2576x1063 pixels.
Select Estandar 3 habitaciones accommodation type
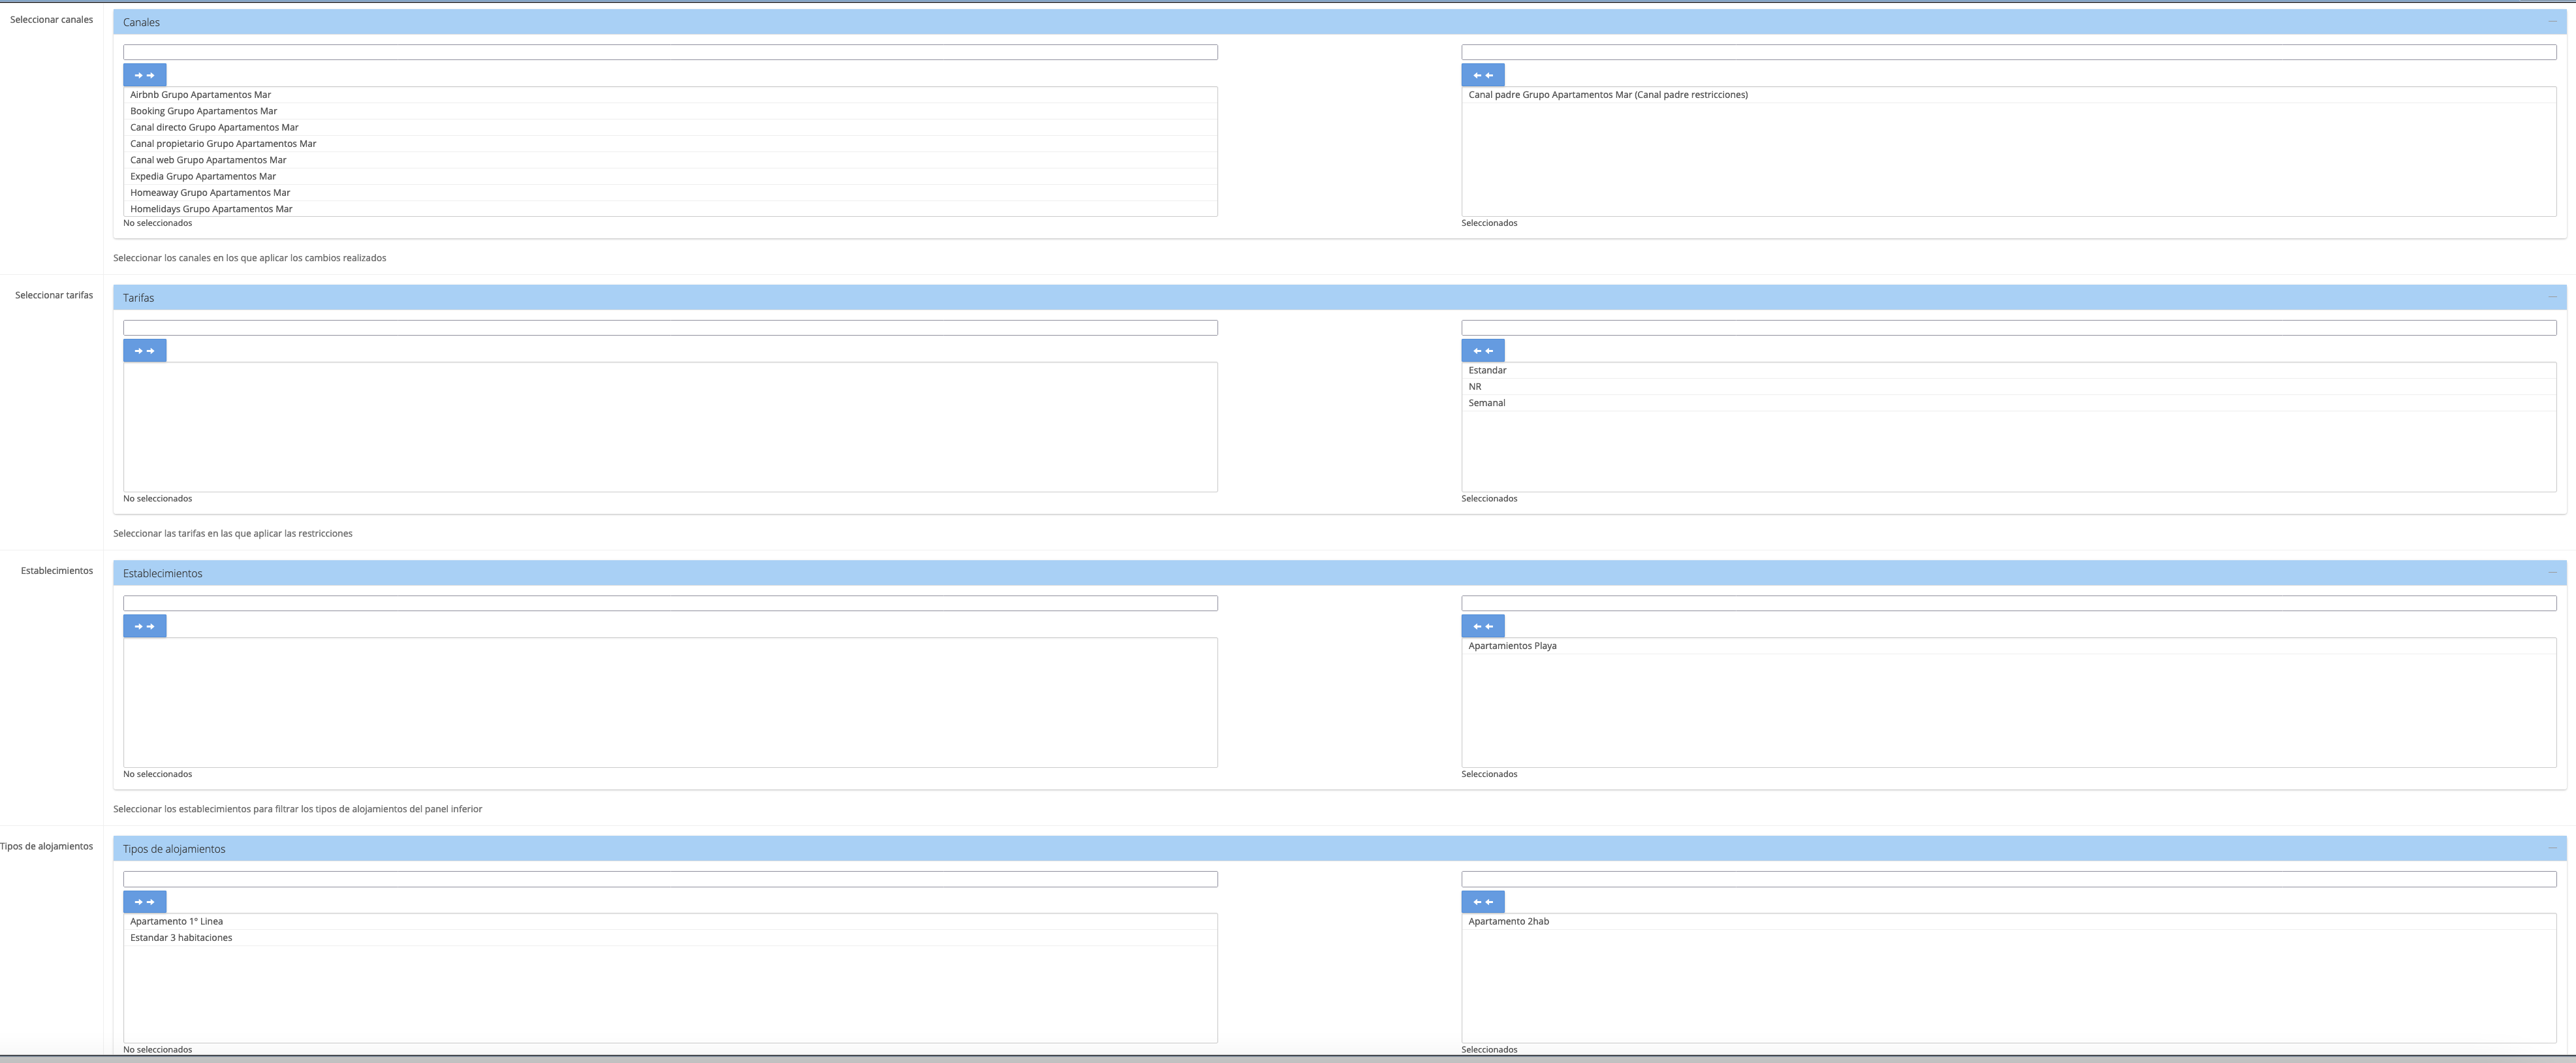click(181, 938)
